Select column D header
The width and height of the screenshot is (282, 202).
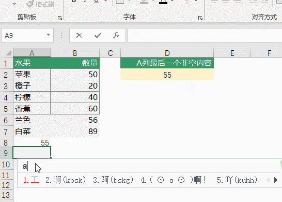tap(167, 53)
